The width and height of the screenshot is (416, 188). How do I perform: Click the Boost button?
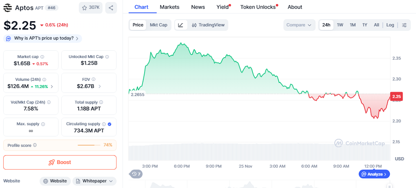(x=60, y=162)
